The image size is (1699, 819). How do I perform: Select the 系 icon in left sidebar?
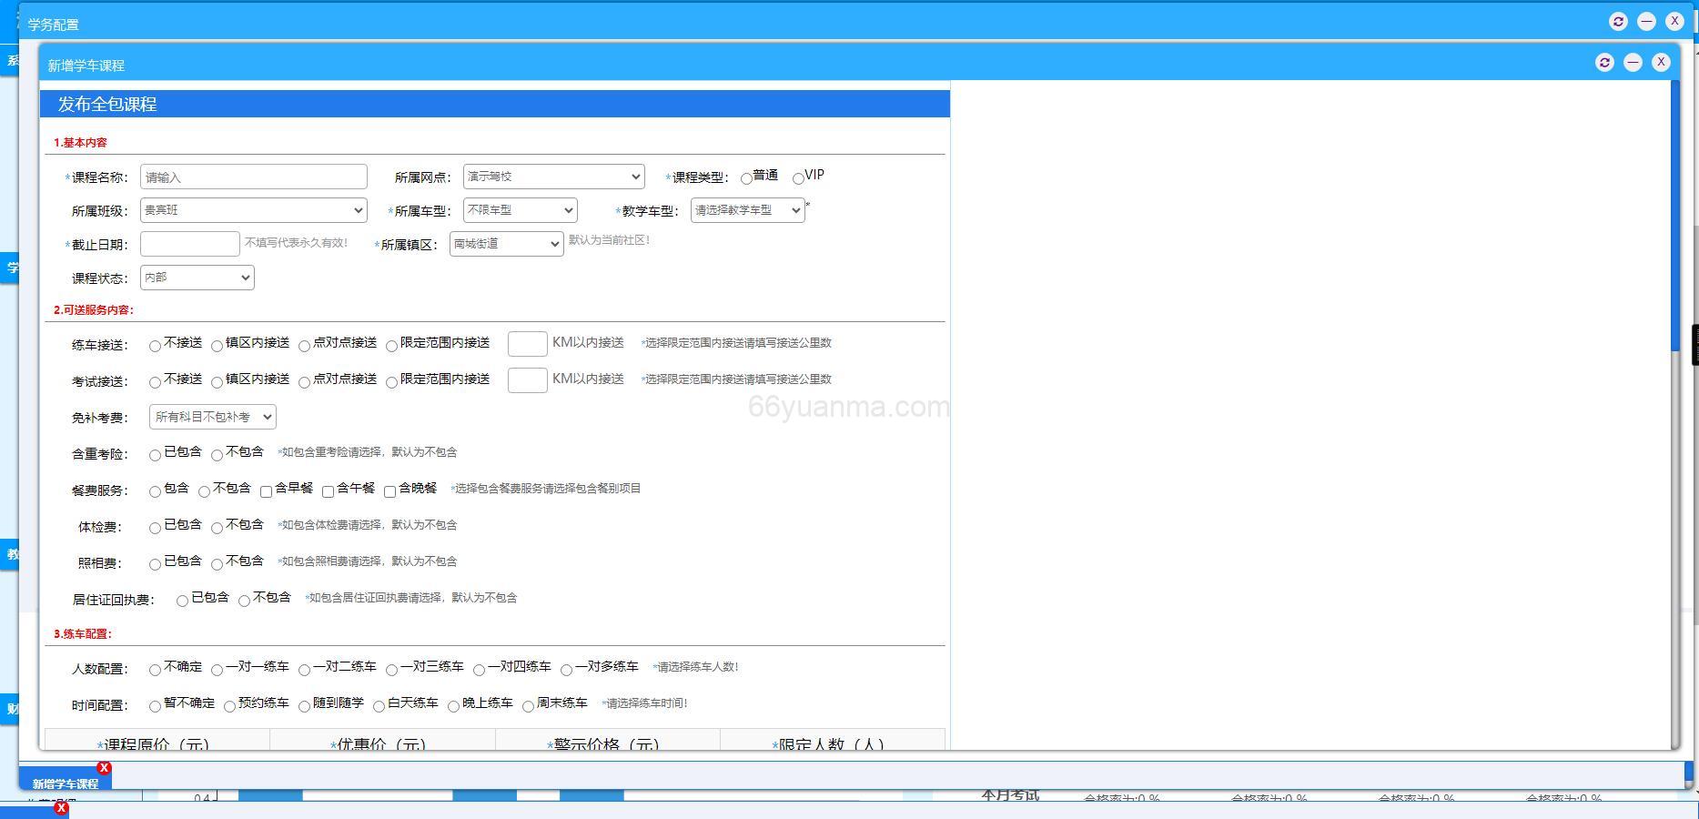(x=12, y=60)
